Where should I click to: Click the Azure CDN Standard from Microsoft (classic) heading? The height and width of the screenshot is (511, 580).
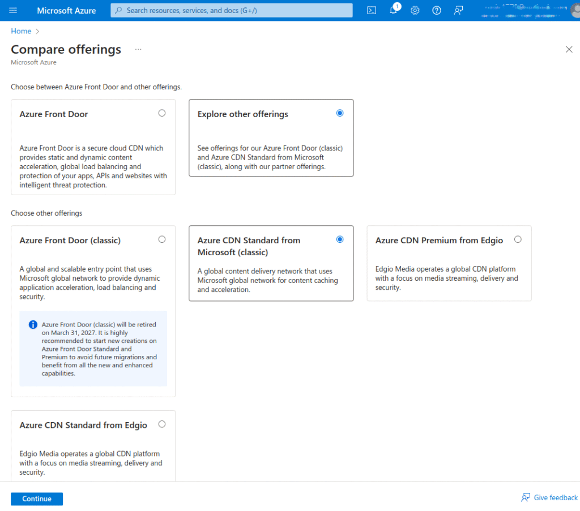tap(249, 246)
